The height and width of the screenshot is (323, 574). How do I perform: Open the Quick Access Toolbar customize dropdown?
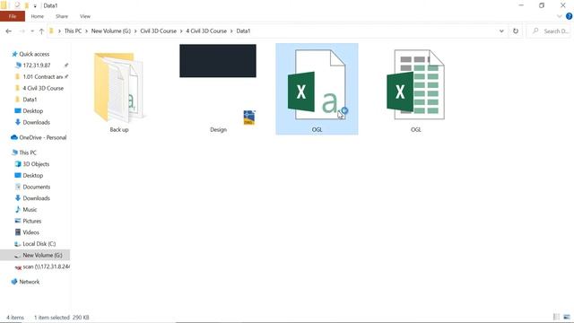pos(35,6)
